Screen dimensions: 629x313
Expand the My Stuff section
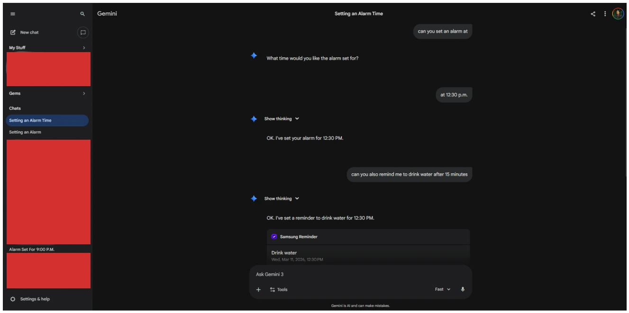(47, 48)
